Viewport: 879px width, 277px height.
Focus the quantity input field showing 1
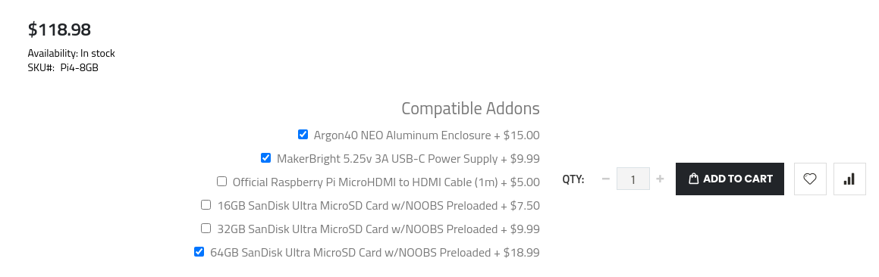pos(633,179)
